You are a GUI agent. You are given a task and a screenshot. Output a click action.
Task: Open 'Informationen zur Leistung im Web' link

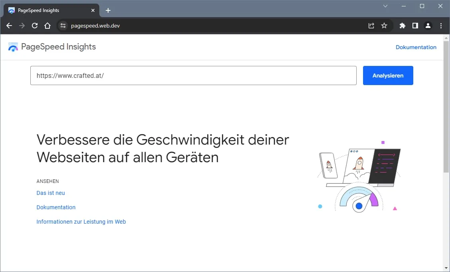[81, 222]
